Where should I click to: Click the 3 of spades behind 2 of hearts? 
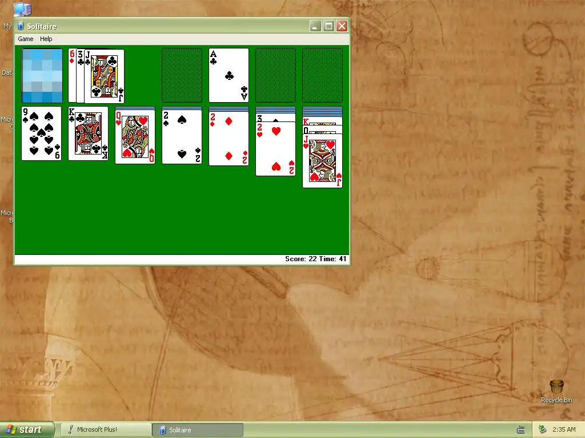[276, 117]
